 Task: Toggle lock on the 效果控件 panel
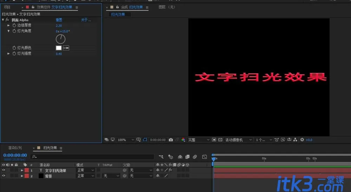33,7
